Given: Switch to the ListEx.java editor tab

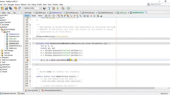Looking at the screenshot, I should [x=123, y=13].
